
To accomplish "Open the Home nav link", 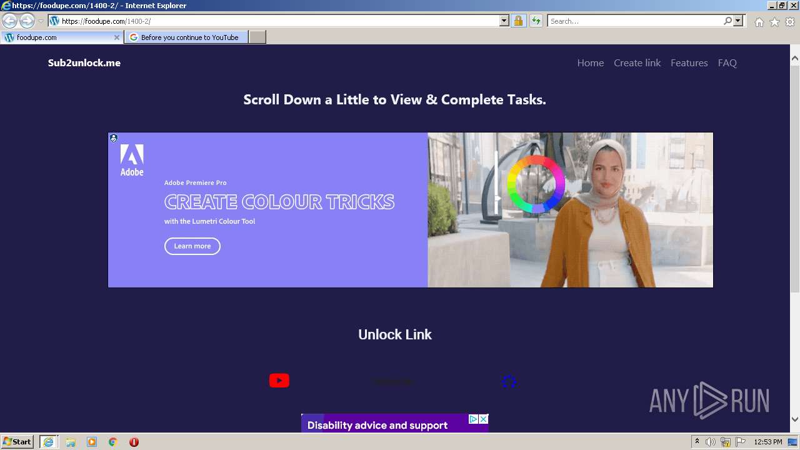I will tap(591, 63).
